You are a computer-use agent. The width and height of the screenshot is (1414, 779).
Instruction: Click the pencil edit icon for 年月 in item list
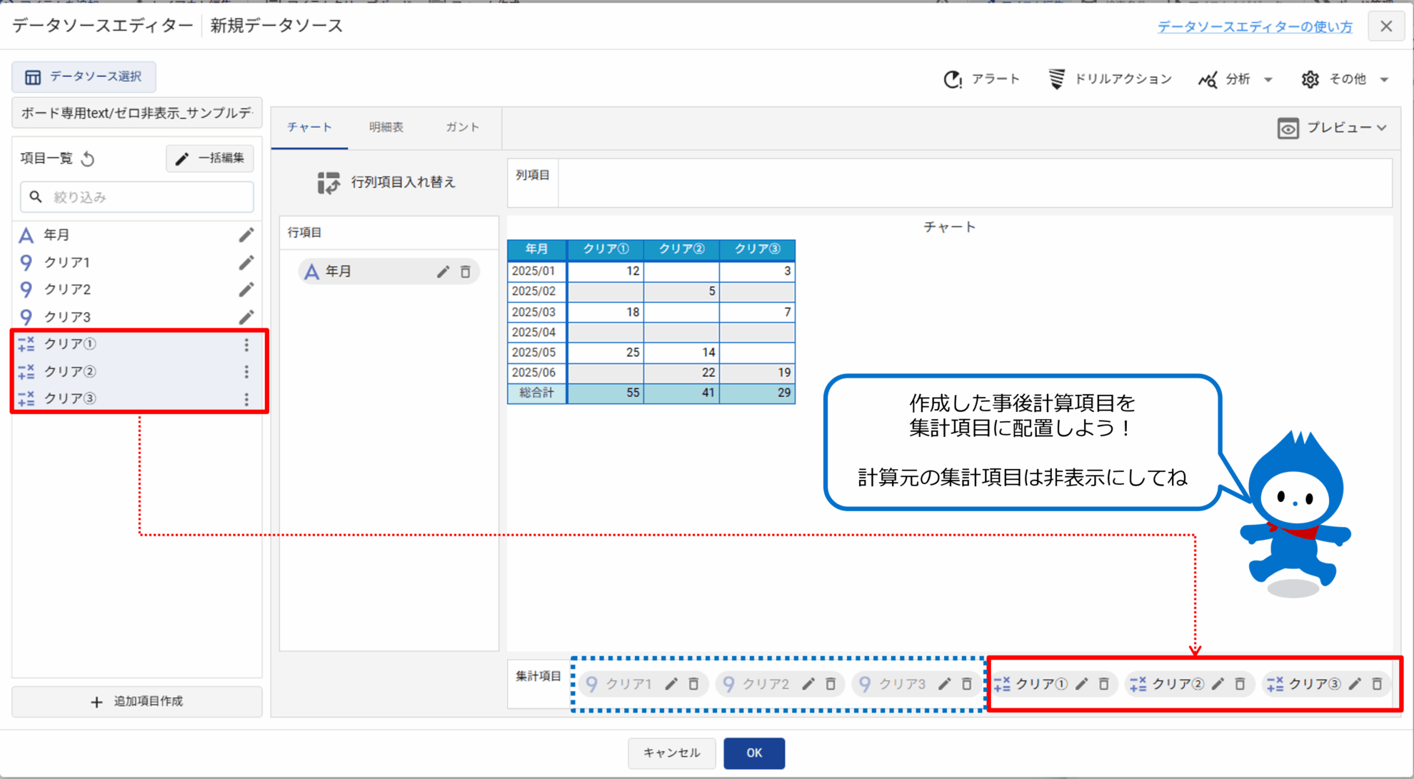click(246, 235)
